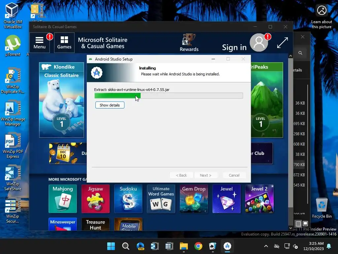Open taskbar Search
Image resolution: width=338 pixels, height=254 pixels.
[x=126, y=246]
